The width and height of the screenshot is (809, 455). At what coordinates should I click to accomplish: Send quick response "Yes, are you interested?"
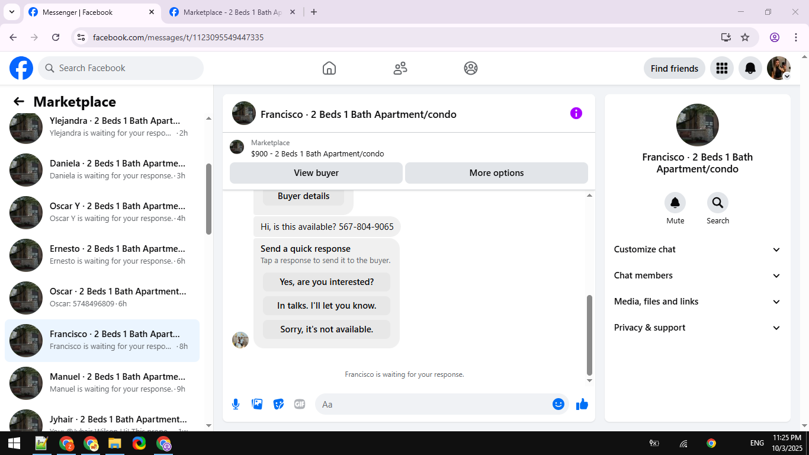[x=327, y=282]
